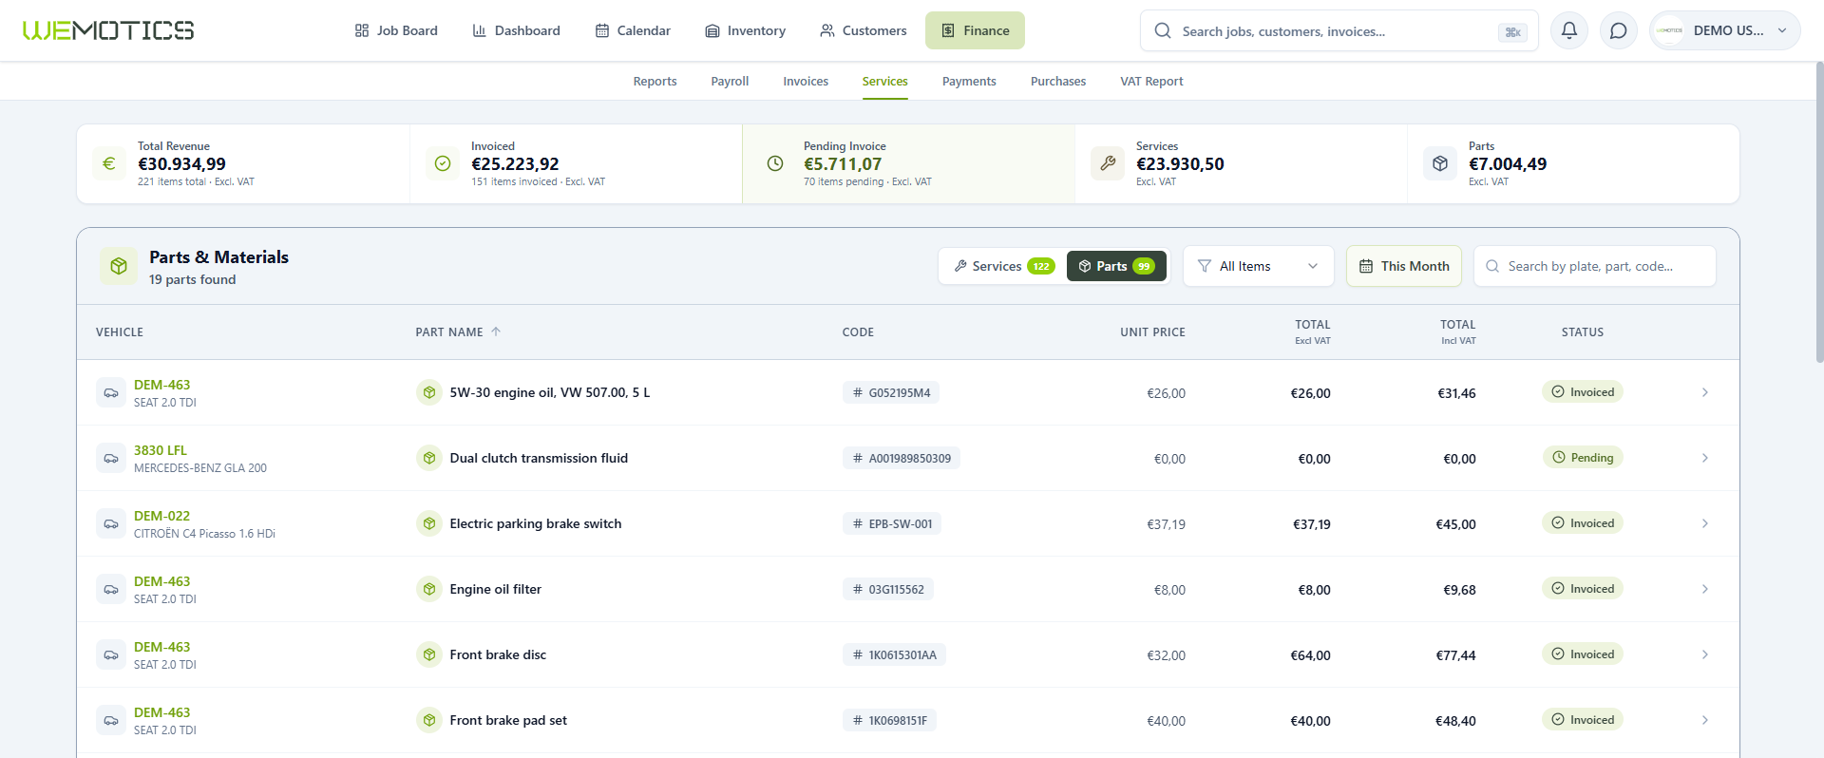Select Finance in main navigation
Image resolution: width=1824 pixels, height=758 pixels.
(x=975, y=30)
